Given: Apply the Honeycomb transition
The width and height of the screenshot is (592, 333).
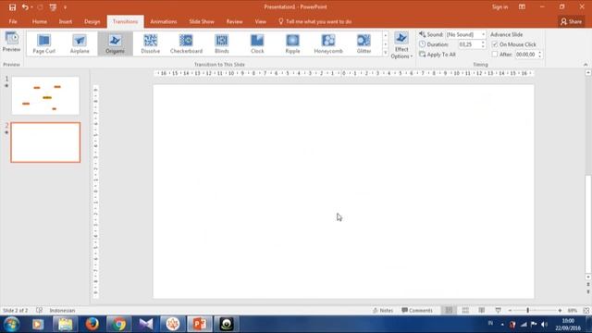Looking at the screenshot, I should tap(328, 43).
